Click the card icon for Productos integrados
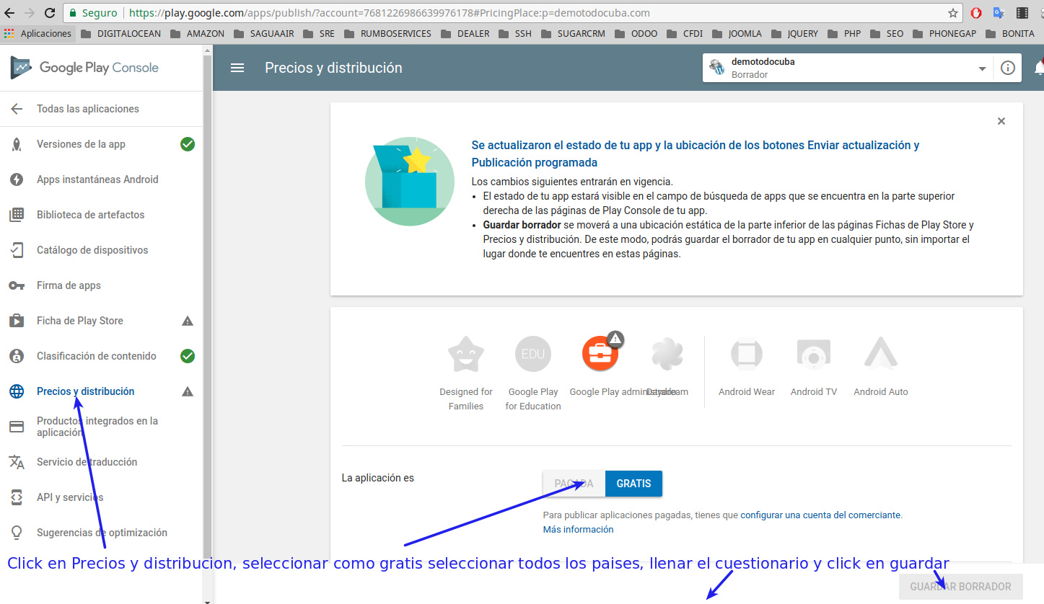The image size is (1044, 604). click(x=17, y=427)
